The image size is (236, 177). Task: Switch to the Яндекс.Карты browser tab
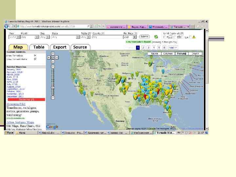(137, 27)
